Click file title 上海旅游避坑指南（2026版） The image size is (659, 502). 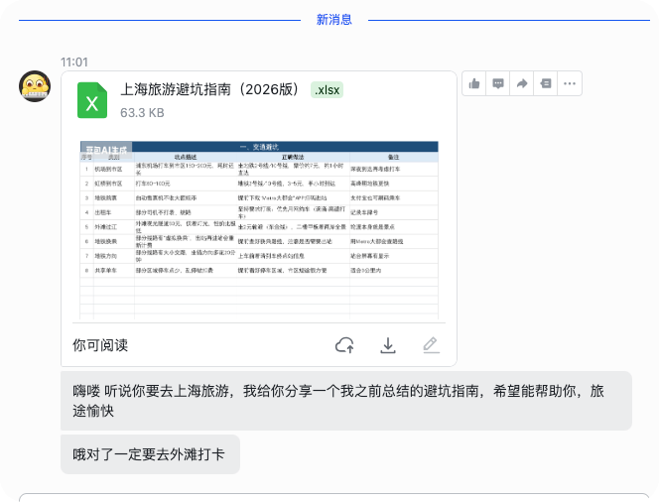210,89
